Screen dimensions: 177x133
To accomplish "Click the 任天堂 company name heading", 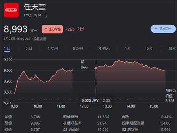I will point(35,7).
